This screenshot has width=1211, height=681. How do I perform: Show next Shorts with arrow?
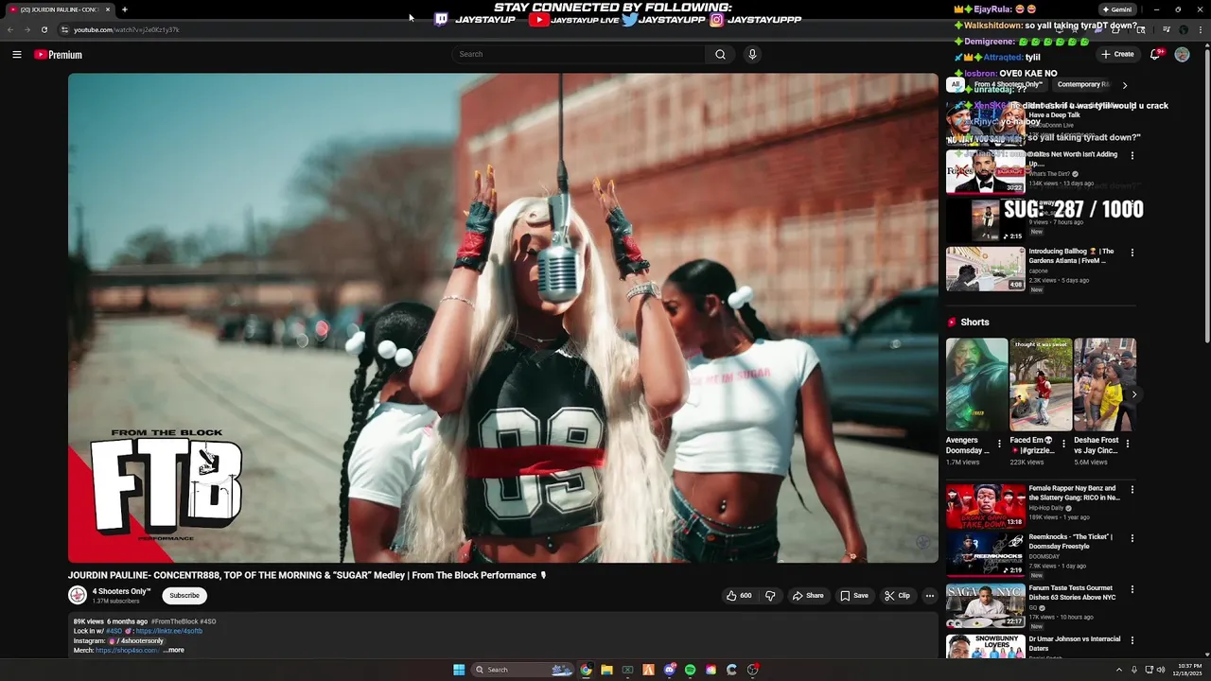click(x=1133, y=394)
